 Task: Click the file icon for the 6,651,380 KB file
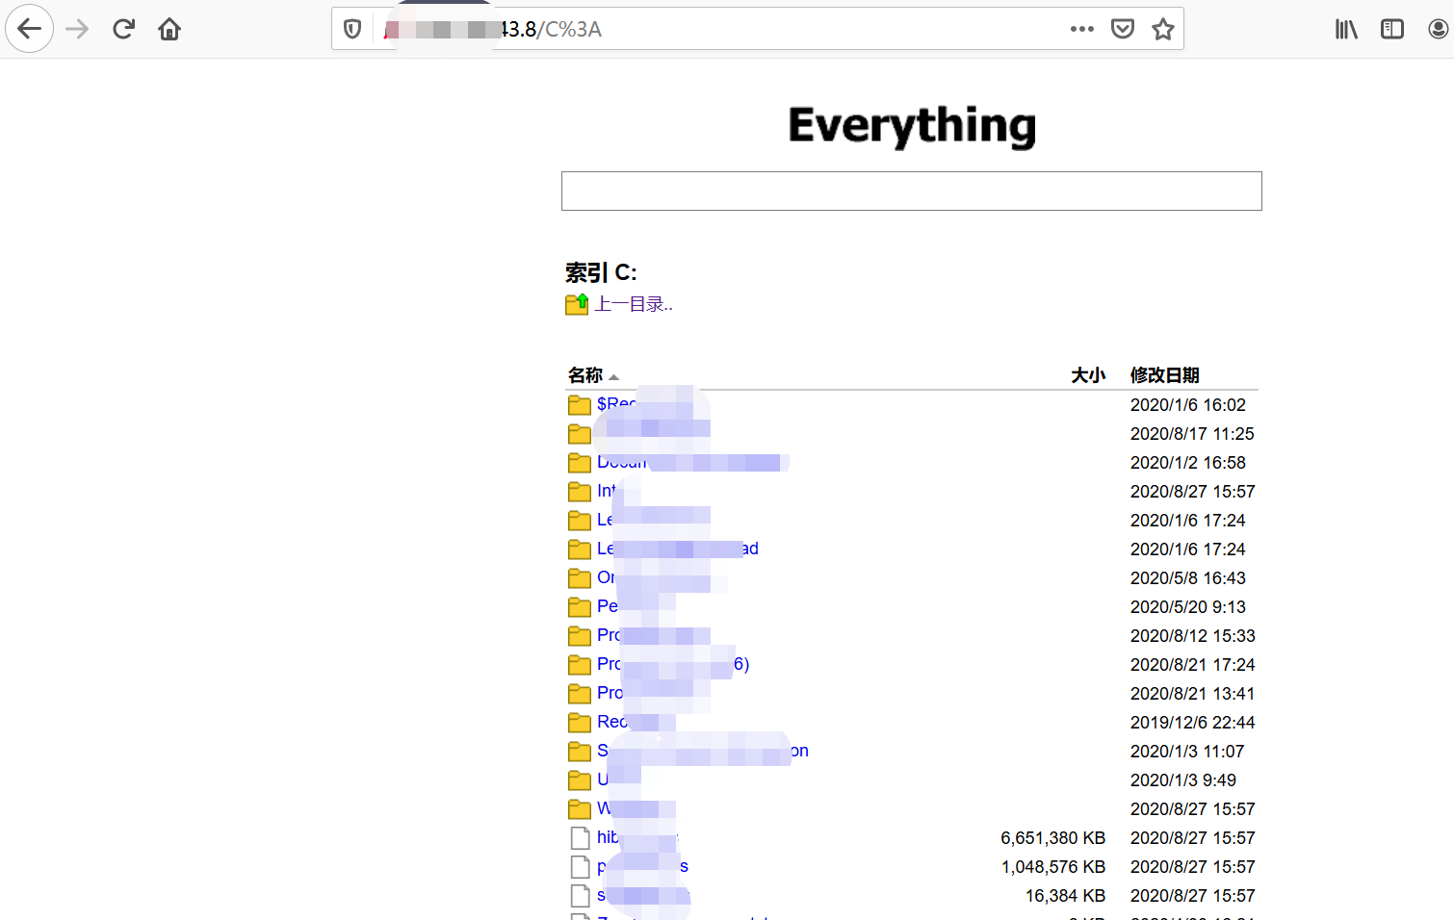580,837
